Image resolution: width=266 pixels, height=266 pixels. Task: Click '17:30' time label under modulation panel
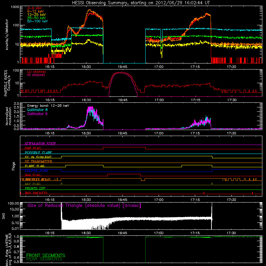[231, 133]
